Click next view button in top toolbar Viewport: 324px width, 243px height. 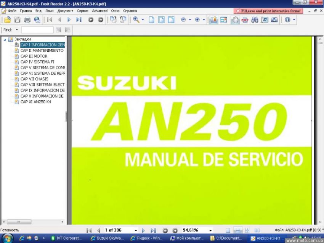click(x=101, y=20)
